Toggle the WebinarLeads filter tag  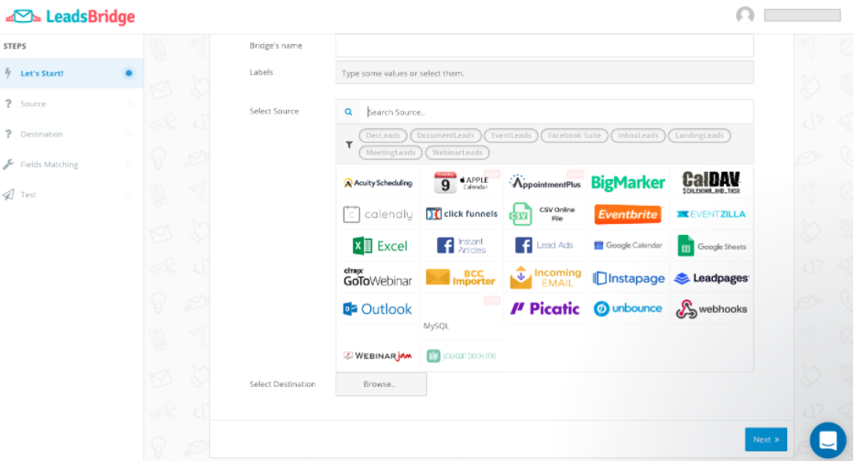point(457,153)
